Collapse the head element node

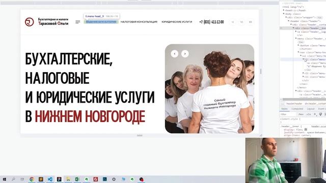coord(284,10)
